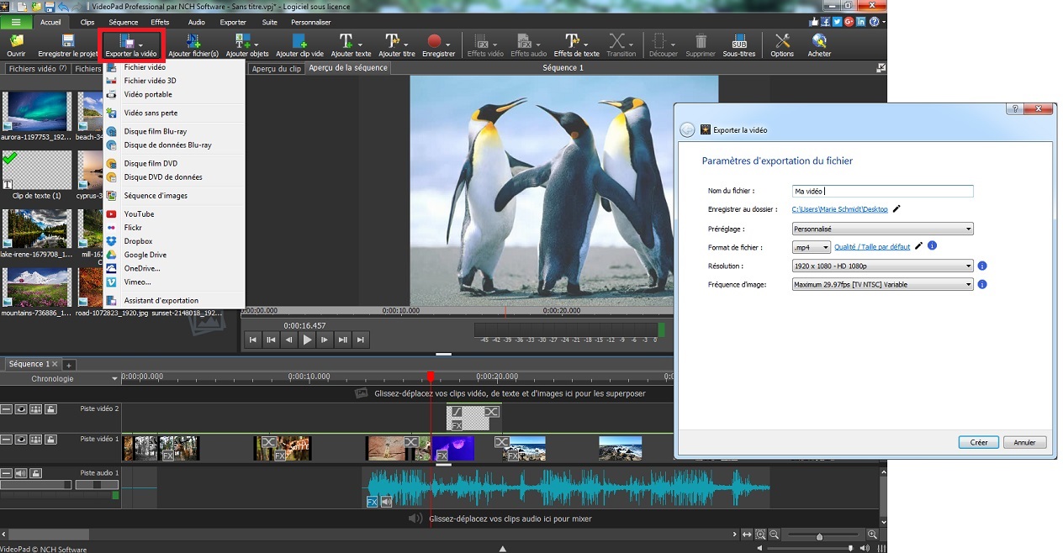Click the speaker icon on audio clip
Viewport: 1063px width, 553px height.
[386, 502]
